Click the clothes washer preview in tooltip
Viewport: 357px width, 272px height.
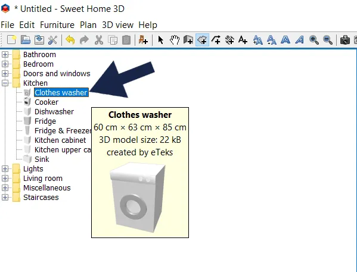tap(138, 198)
